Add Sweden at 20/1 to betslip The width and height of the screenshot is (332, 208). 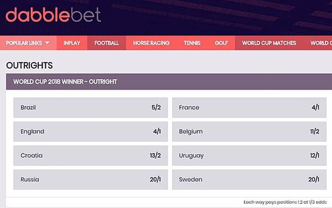pyautogui.click(x=249, y=179)
